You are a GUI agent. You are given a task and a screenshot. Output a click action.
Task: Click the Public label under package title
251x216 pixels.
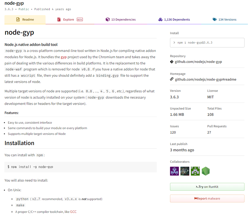(x=24, y=9)
